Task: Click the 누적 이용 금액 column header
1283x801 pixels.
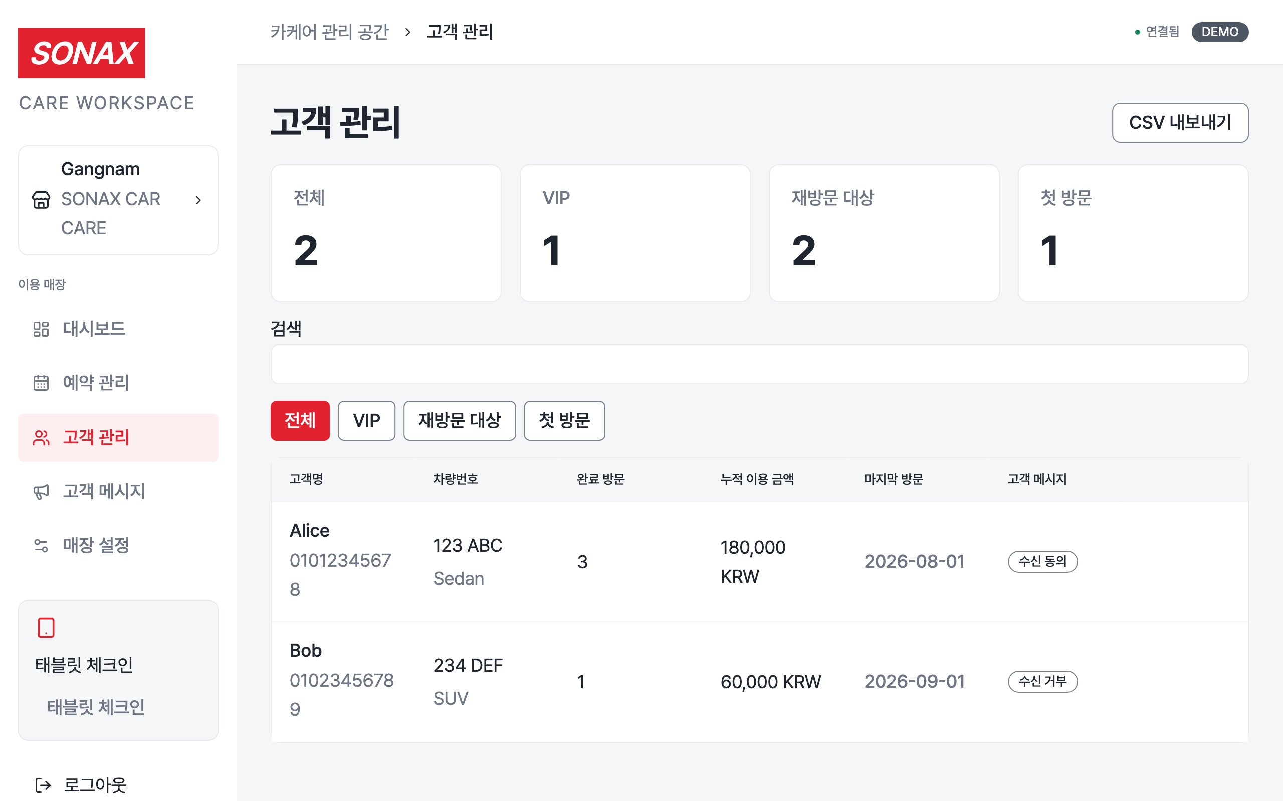Action: coord(757,479)
